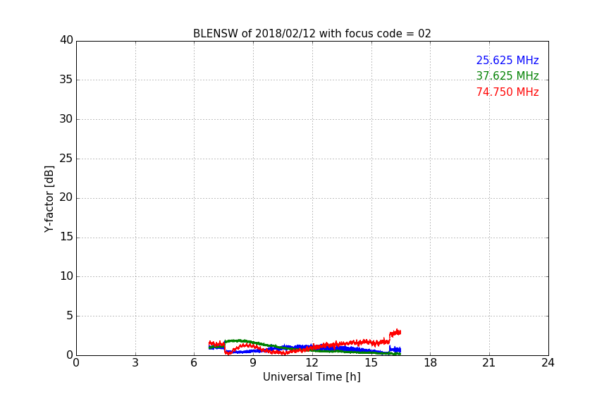Click the y-axis tick label '30'
The height and width of the screenshot is (406, 609).
click(x=66, y=119)
